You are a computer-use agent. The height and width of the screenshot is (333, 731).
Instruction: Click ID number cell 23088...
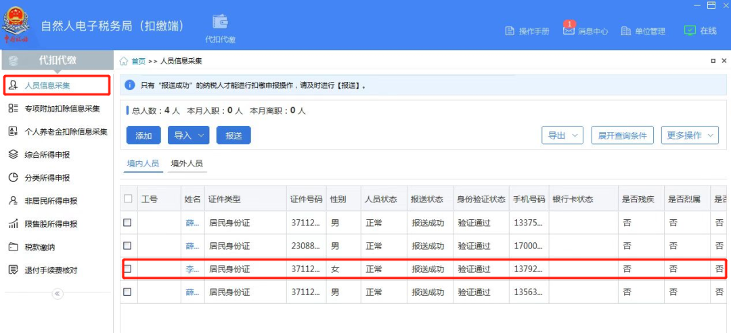(x=306, y=246)
